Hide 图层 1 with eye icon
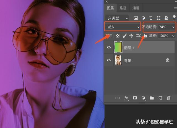 (109, 47)
